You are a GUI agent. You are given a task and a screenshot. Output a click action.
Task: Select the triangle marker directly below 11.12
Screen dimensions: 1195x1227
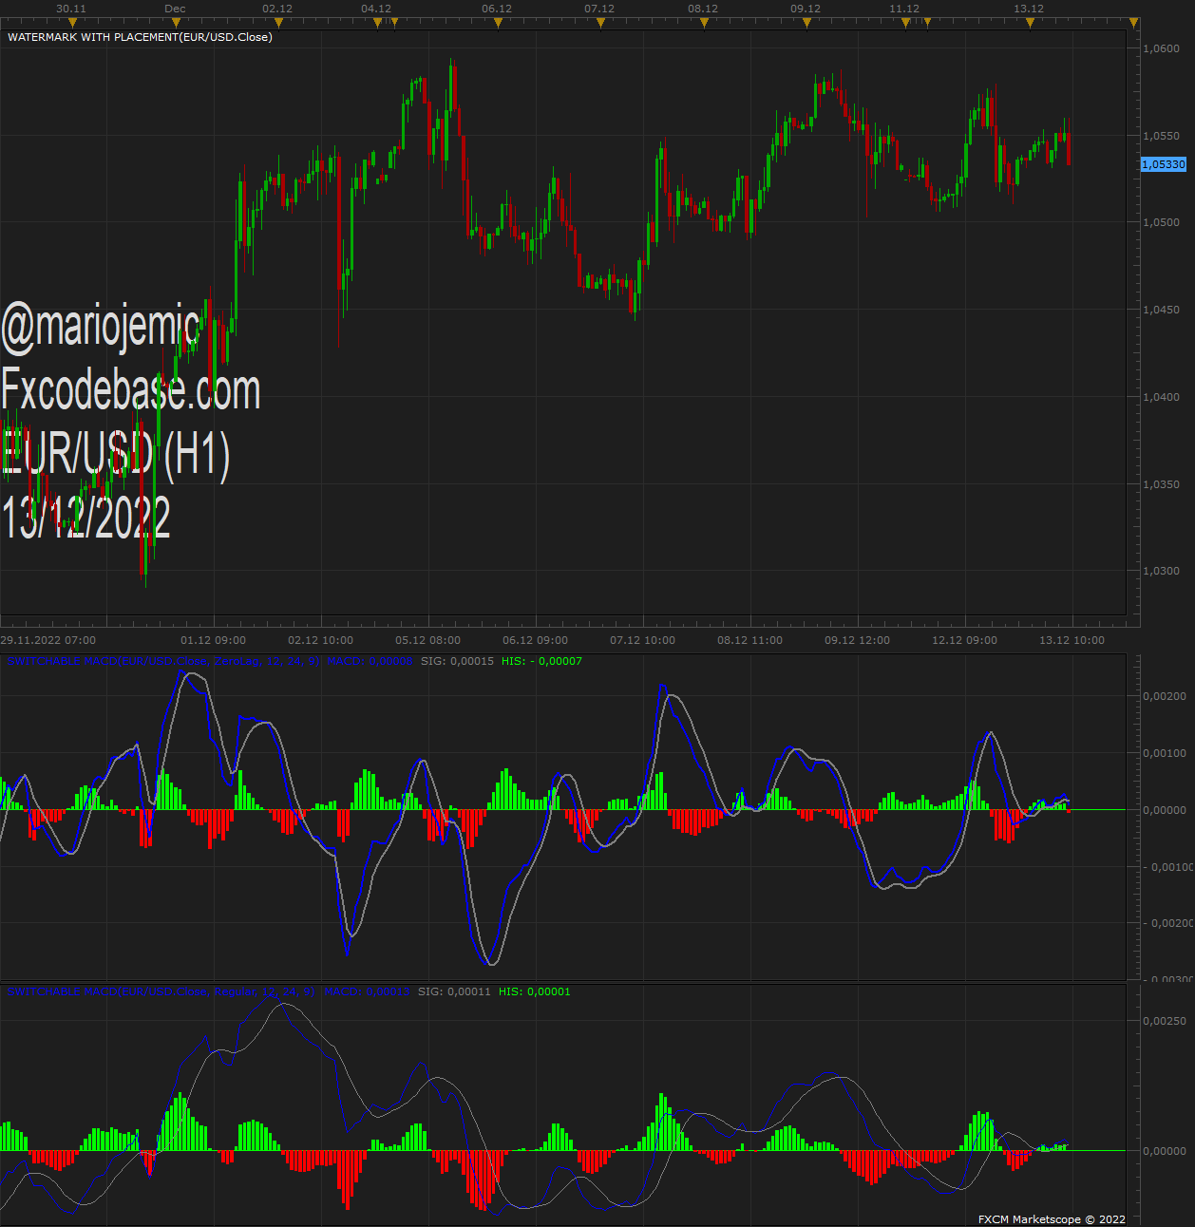tap(905, 23)
